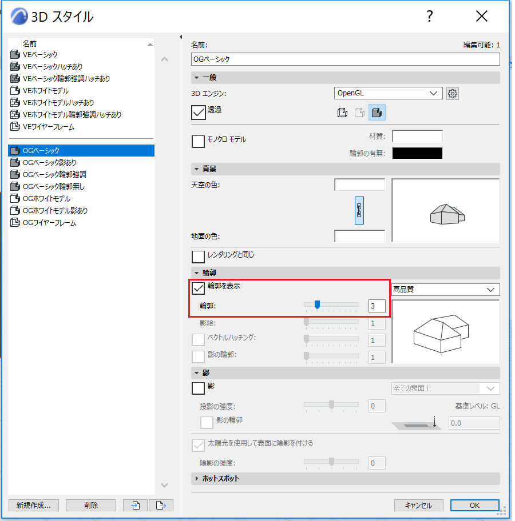This screenshot has width=515, height=521.
Task: Click the キャンセル button
Action: (418, 505)
